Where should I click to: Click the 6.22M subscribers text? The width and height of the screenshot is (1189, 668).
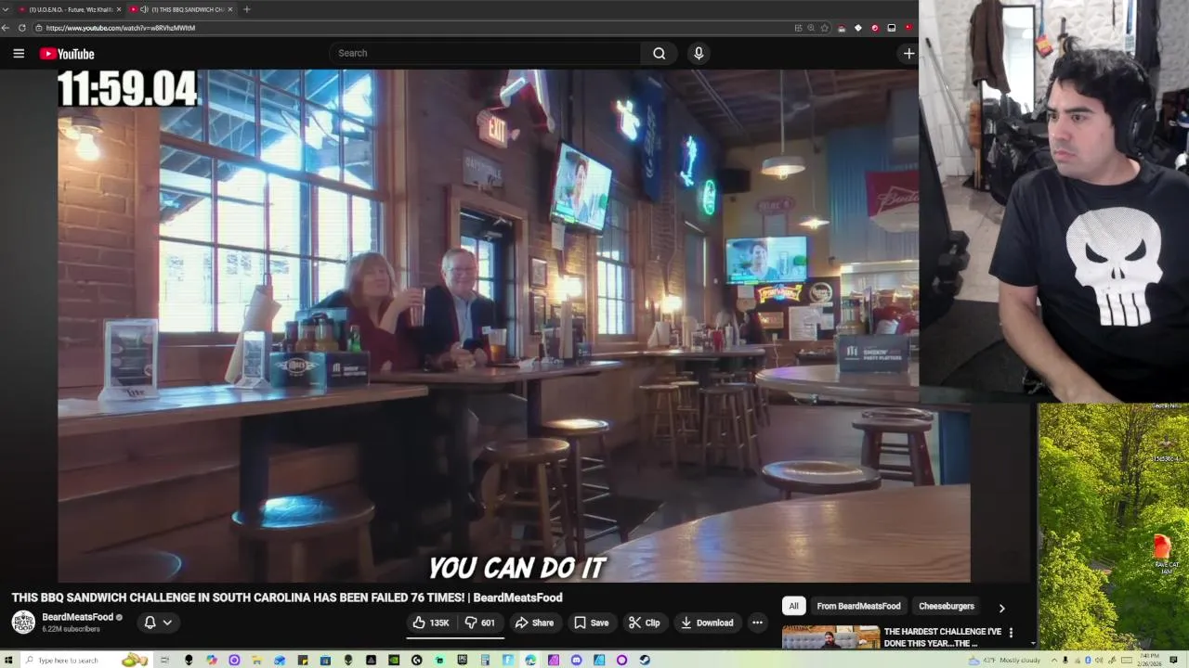[71, 629]
